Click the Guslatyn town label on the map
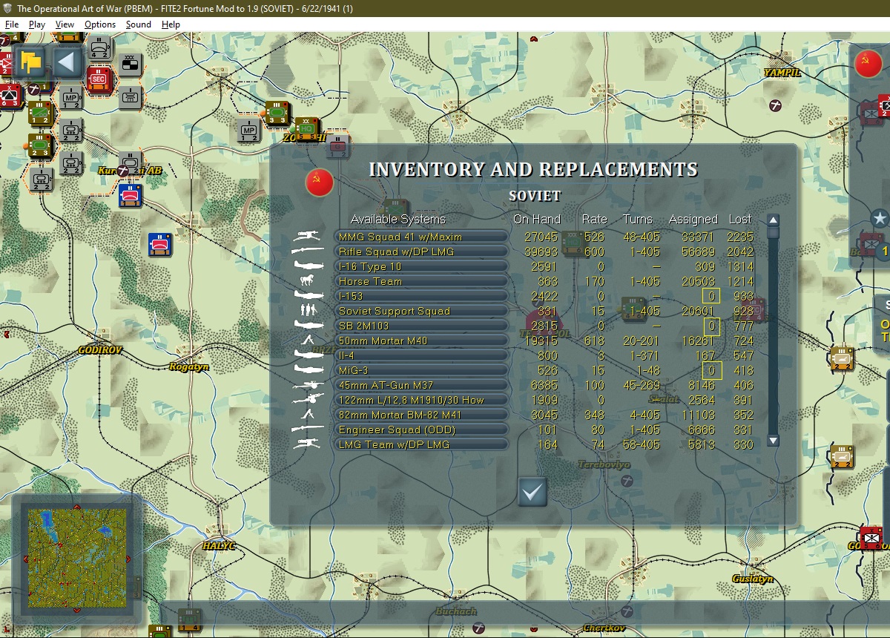Image resolution: width=890 pixels, height=638 pixels. point(753,579)
